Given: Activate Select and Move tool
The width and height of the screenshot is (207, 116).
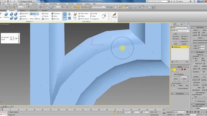Looking at the screenshot, I should point(41,7).
